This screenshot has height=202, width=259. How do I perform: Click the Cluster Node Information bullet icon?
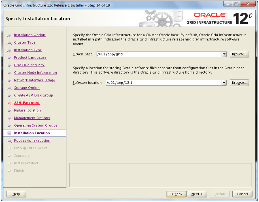[x=9, y=73]
